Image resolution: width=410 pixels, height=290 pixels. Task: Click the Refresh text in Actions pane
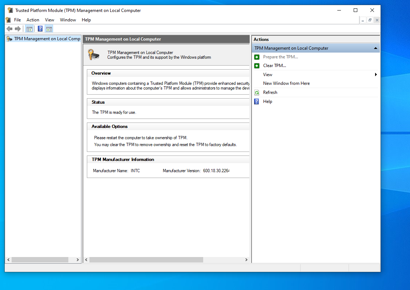270,92
